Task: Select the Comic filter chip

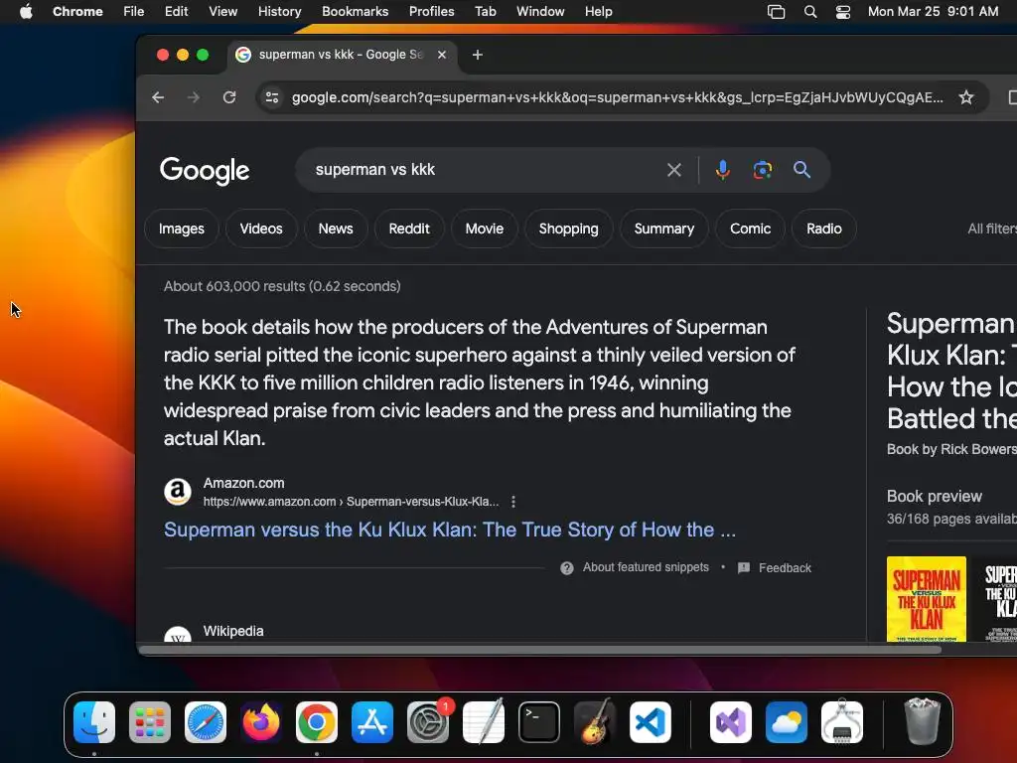Action: click(751, 229)
